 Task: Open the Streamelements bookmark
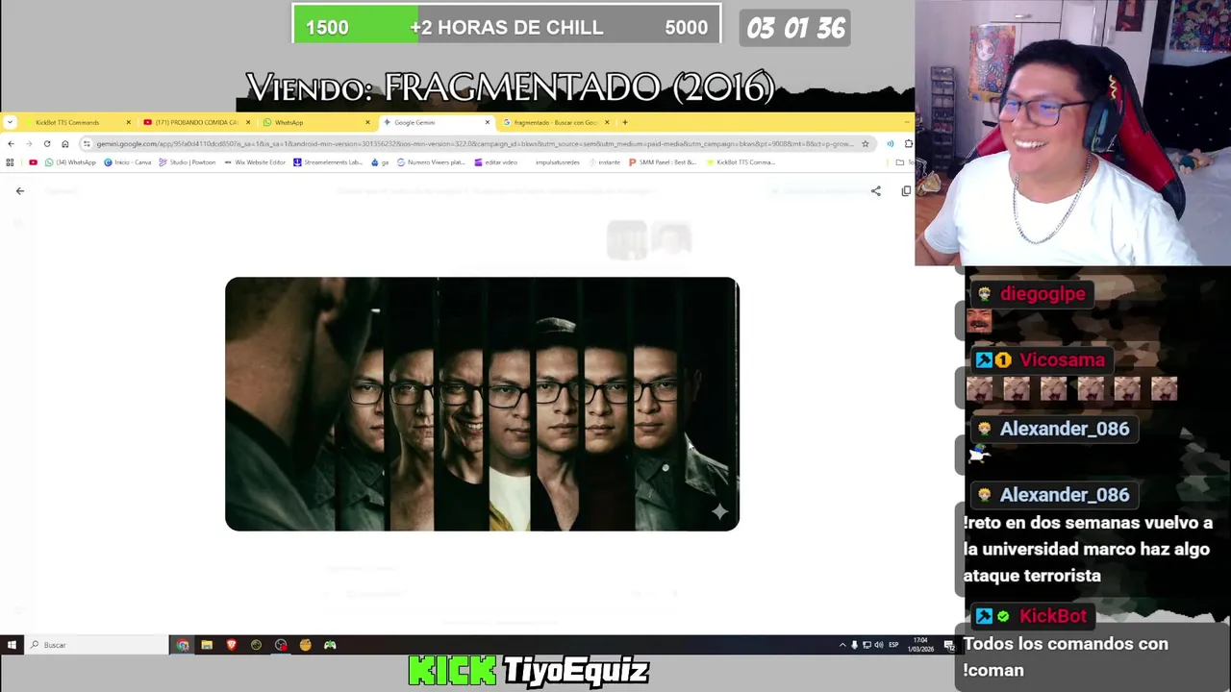click(x=328, y=162)
